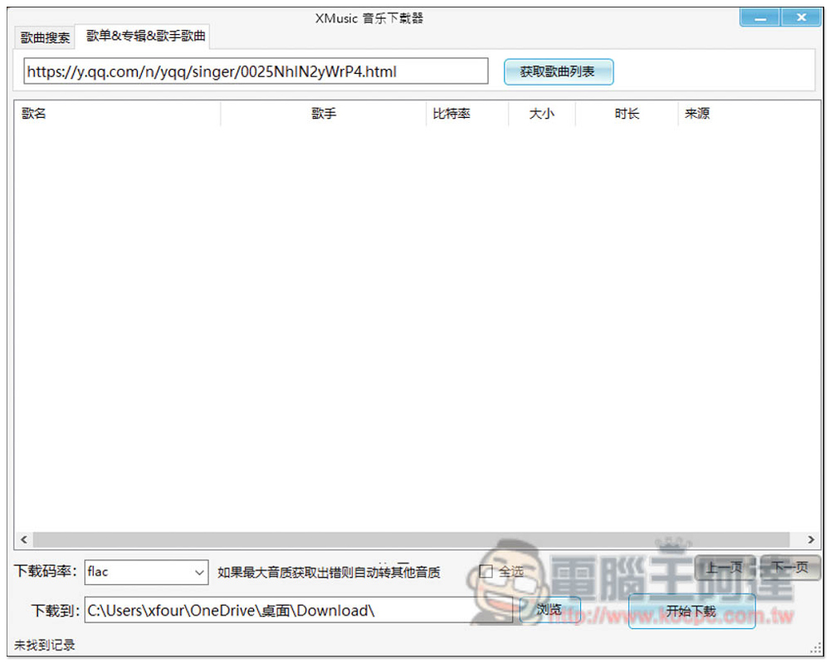Sort by the 大小 column header
The width and height of the screenshot is (830, 664).
click(541, 114)
